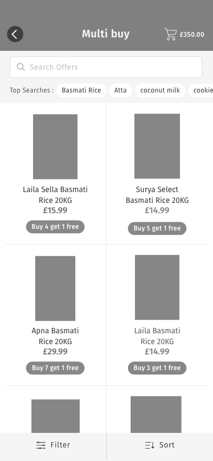Tap the Buy 4 get 1 free badge
213x461 pixels.
click(x=55, y=227)
